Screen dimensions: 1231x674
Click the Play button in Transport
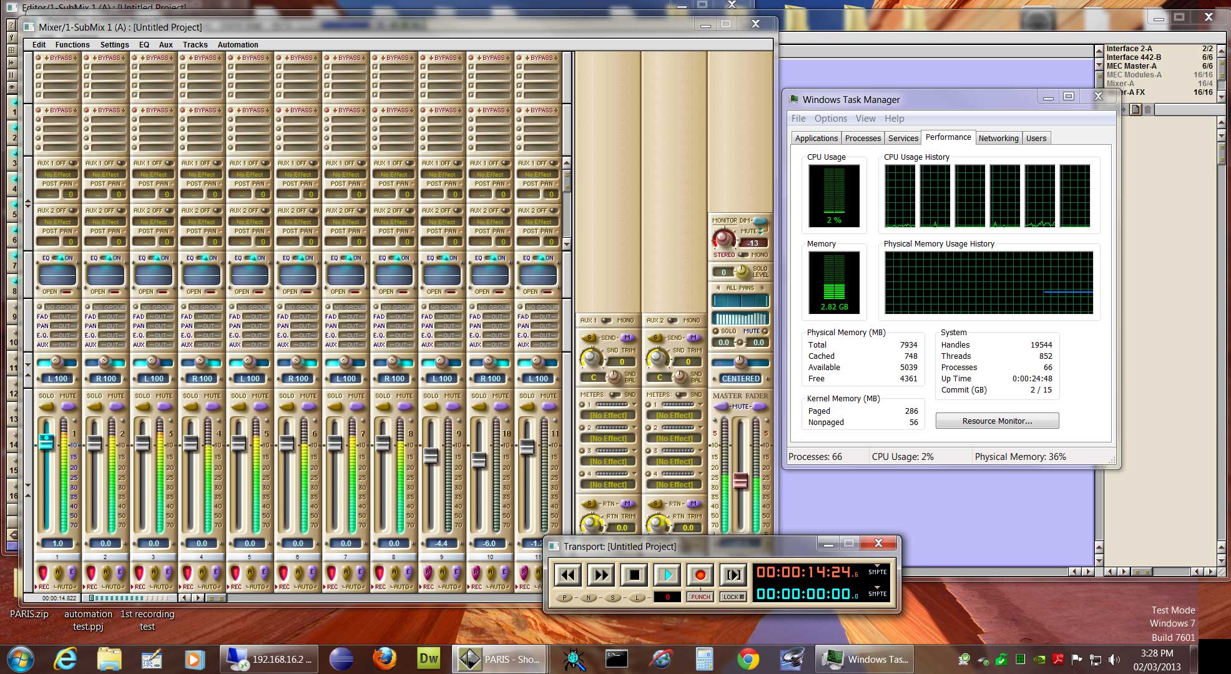point(667,575)
